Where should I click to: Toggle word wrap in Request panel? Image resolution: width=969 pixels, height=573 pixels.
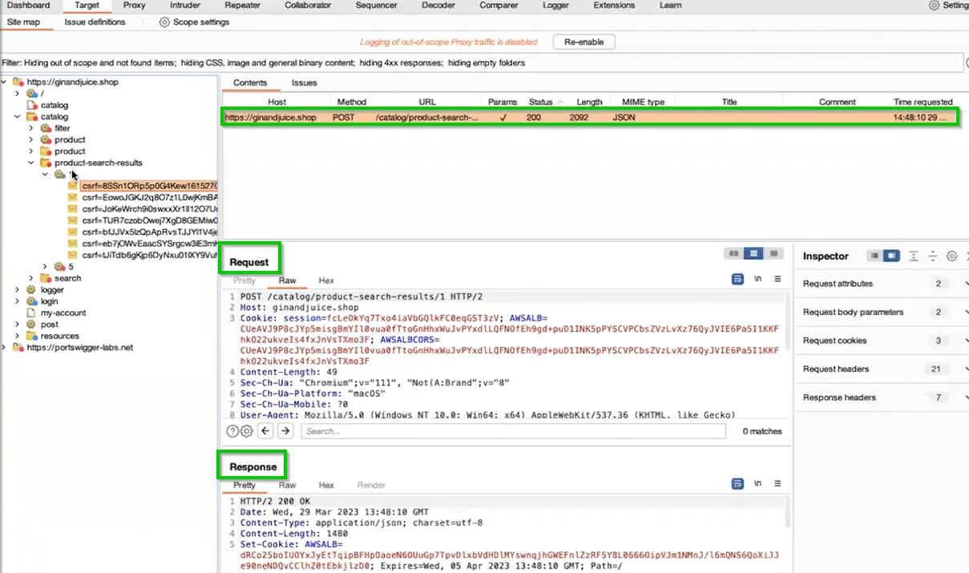737,279
